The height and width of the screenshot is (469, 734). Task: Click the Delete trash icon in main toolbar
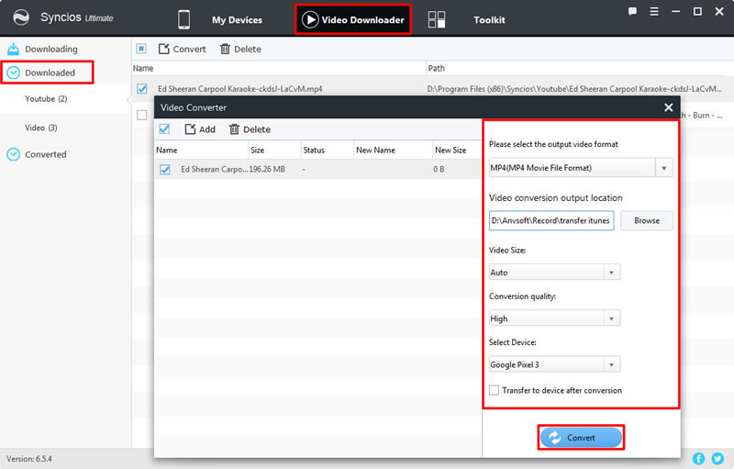[x=225, y=49]
